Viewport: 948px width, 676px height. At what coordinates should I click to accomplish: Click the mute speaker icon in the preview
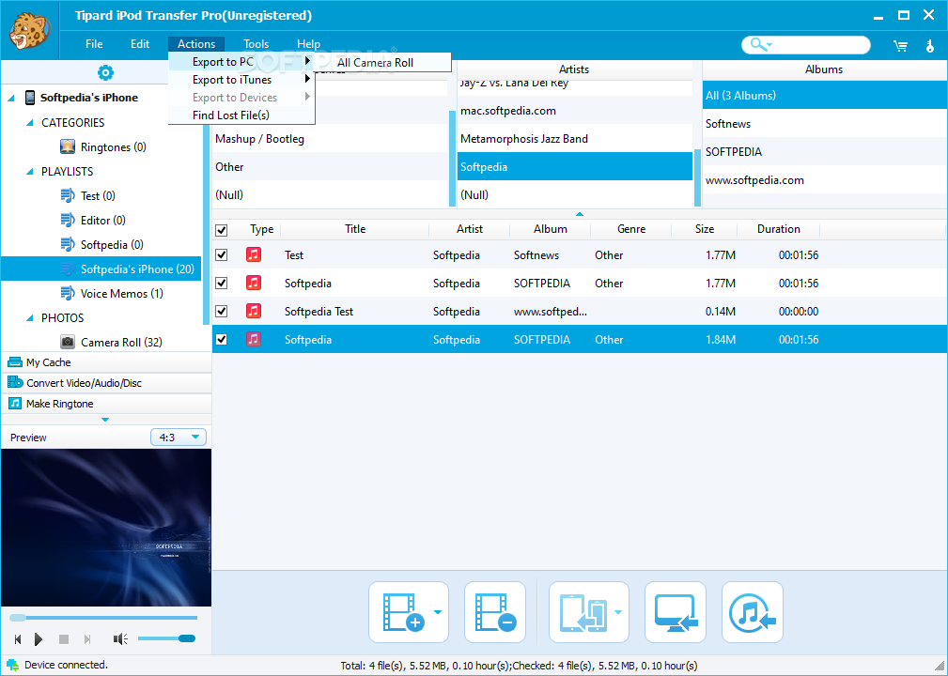tap(120, 638)
